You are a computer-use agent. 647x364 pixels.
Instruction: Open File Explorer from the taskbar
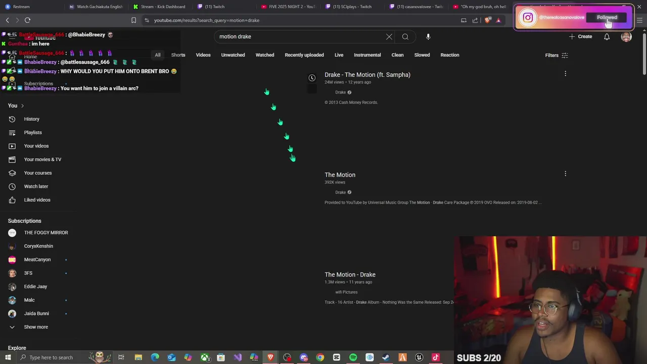pos(138,357)
